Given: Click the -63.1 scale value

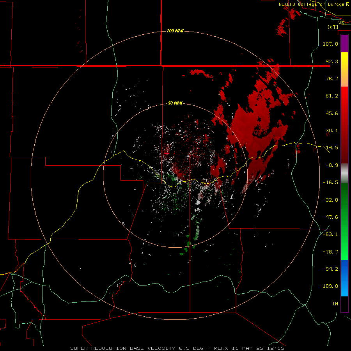Looking at the screenshot, I should pos(330,234).
